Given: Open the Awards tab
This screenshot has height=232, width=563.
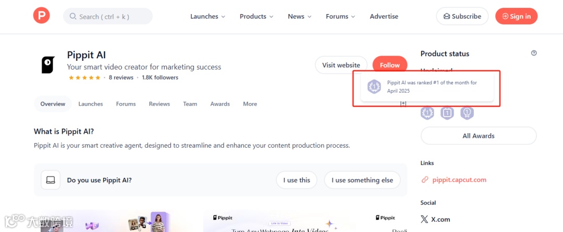Looking at the screenshot, I should click(x=220, y=104).
